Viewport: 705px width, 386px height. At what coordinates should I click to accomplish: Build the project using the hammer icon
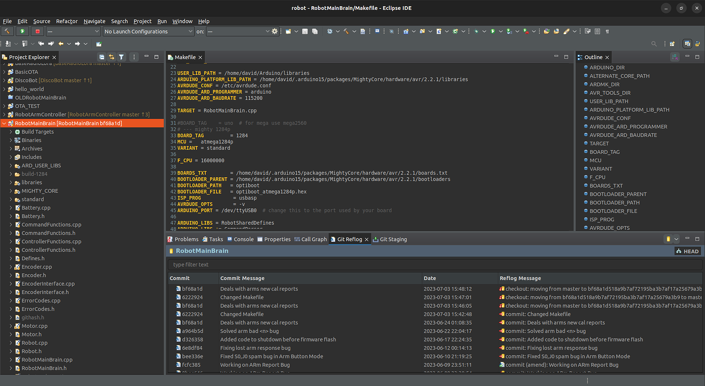7,31
